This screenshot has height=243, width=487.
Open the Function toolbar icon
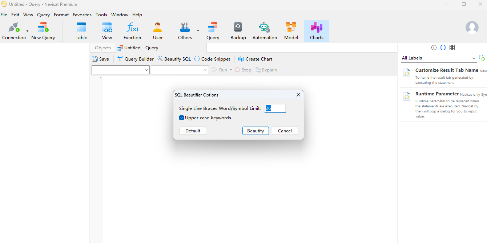click(x=132, y=28)
